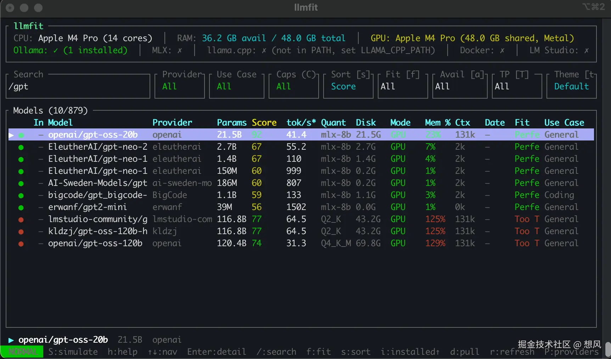Click the Quant column header
Image resolution: width=611 pixels, height=359 pixels.
tap(333, 123)
